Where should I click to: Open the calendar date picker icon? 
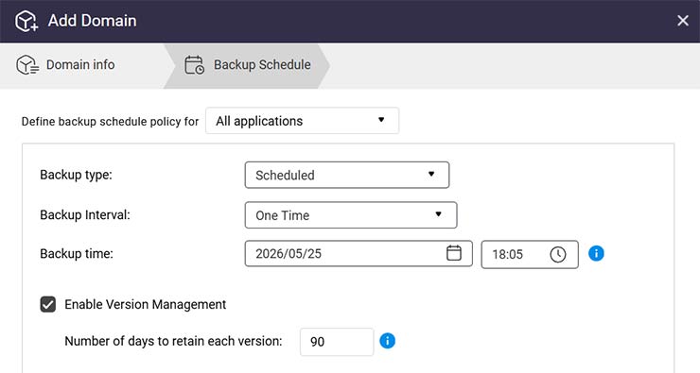click(454, 253)
